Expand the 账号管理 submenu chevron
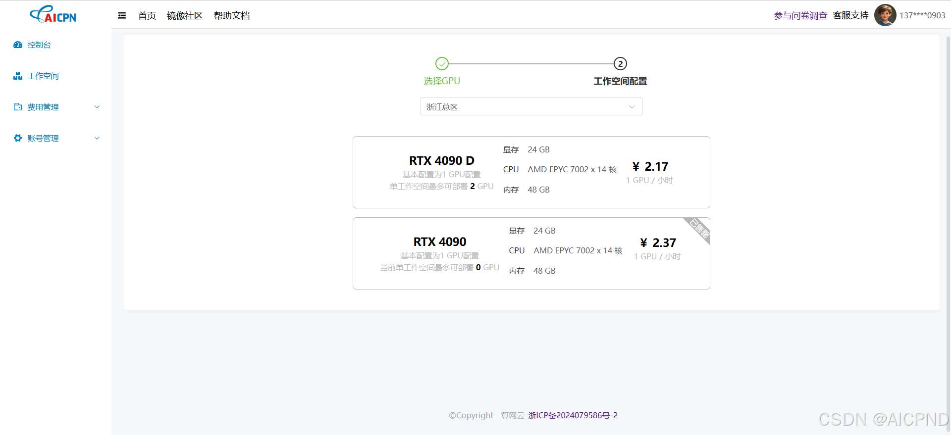Viewport: 951px width, 435px height. click(97, 138)
